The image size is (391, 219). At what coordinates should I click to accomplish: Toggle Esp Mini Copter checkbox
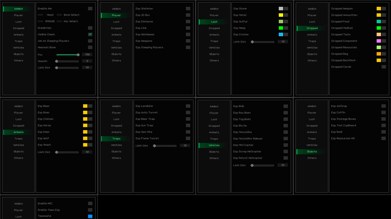pyautogui.click(x=286, y=145)
